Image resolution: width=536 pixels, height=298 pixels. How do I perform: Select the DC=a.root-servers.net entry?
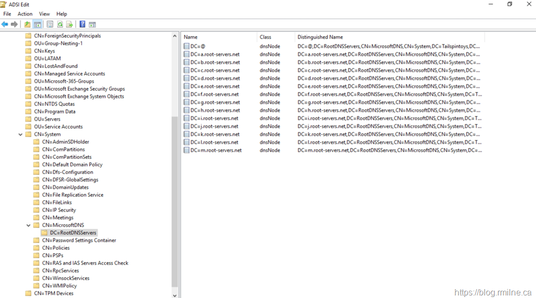pyautogui.click(x=215, y=54)
